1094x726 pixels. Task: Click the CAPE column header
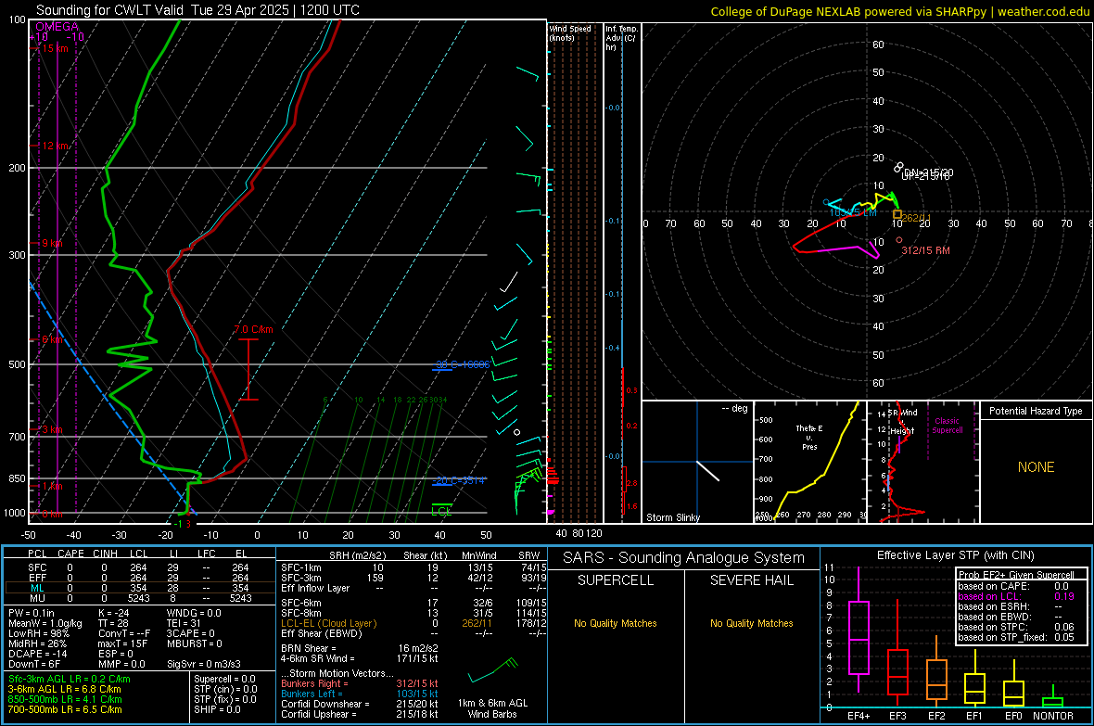click(x=70, y=554)
